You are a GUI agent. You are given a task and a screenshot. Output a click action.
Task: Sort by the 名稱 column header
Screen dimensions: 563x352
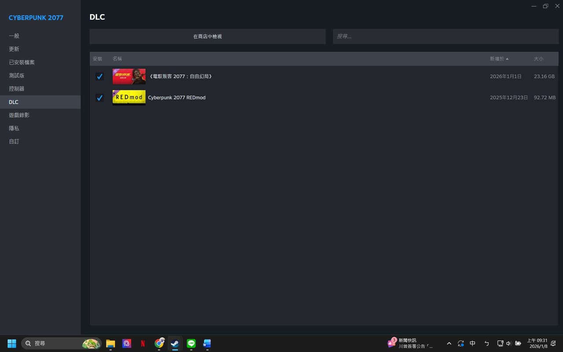(x=117, y=59)
